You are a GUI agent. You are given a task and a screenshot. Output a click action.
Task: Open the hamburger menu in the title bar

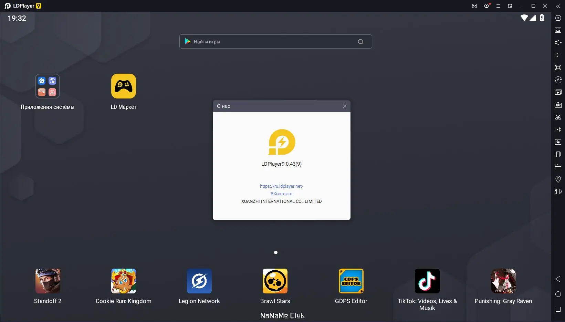pos(498,6)
